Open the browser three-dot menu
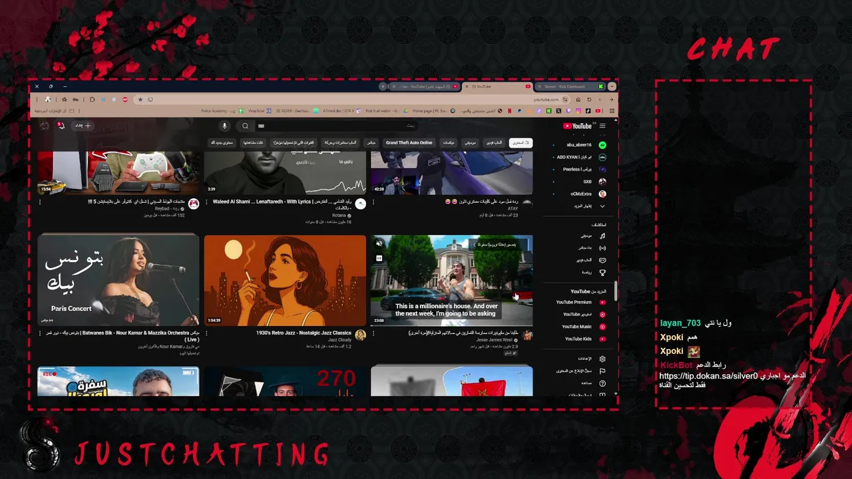The height and width of the screenshot is (479, 852). click(37, 100)
